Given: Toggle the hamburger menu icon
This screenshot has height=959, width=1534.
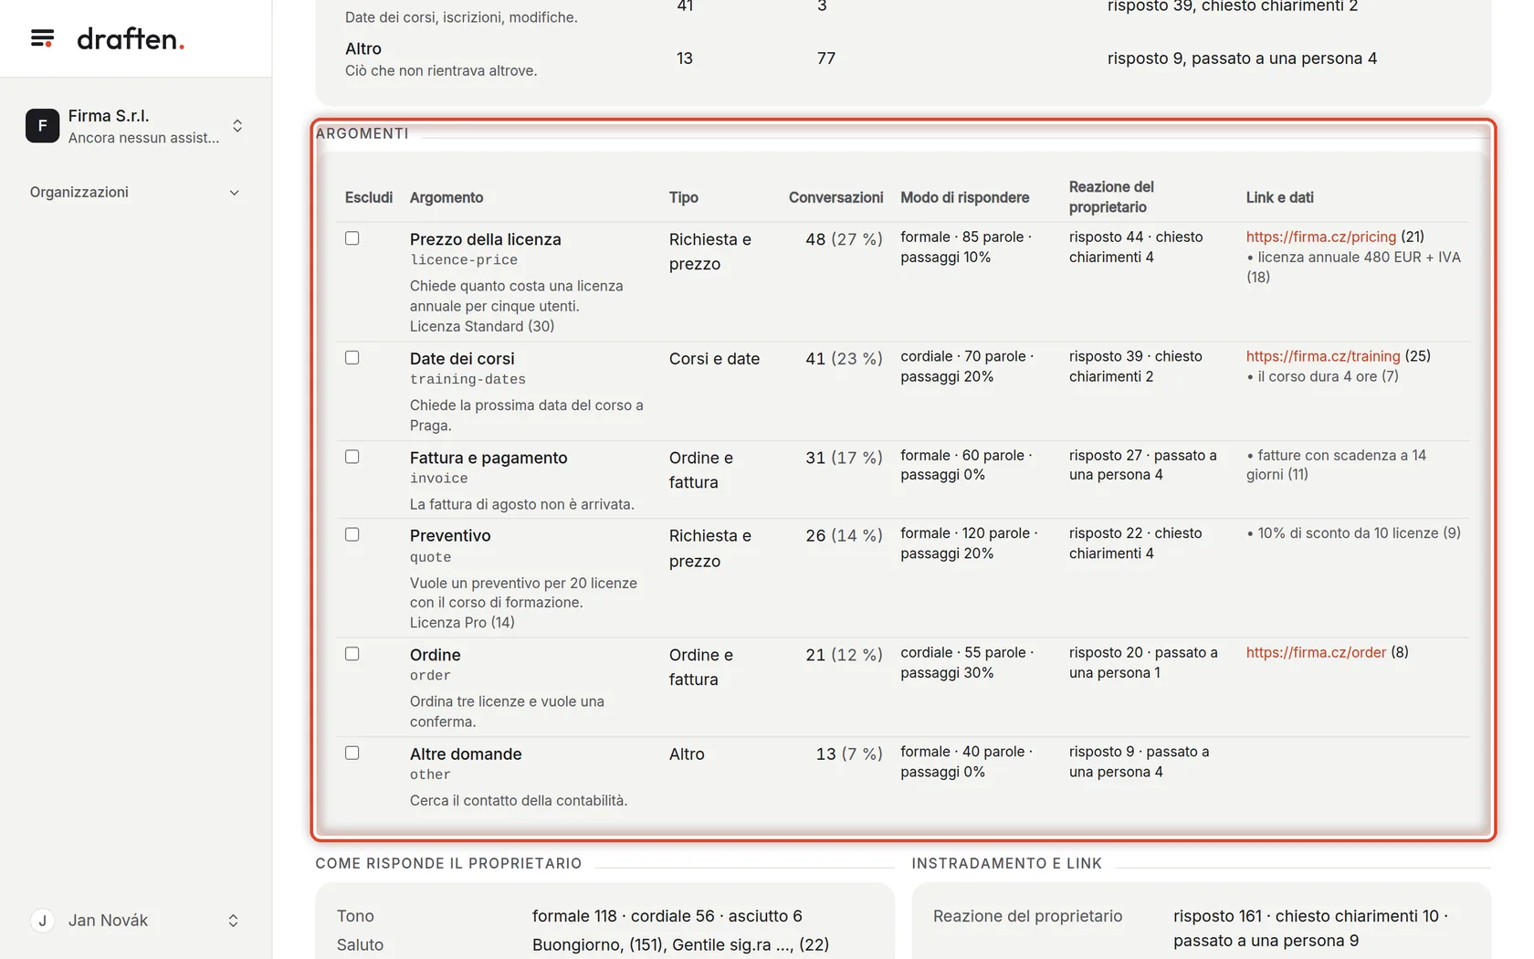Looking at the screenshot, I should 42,38.
